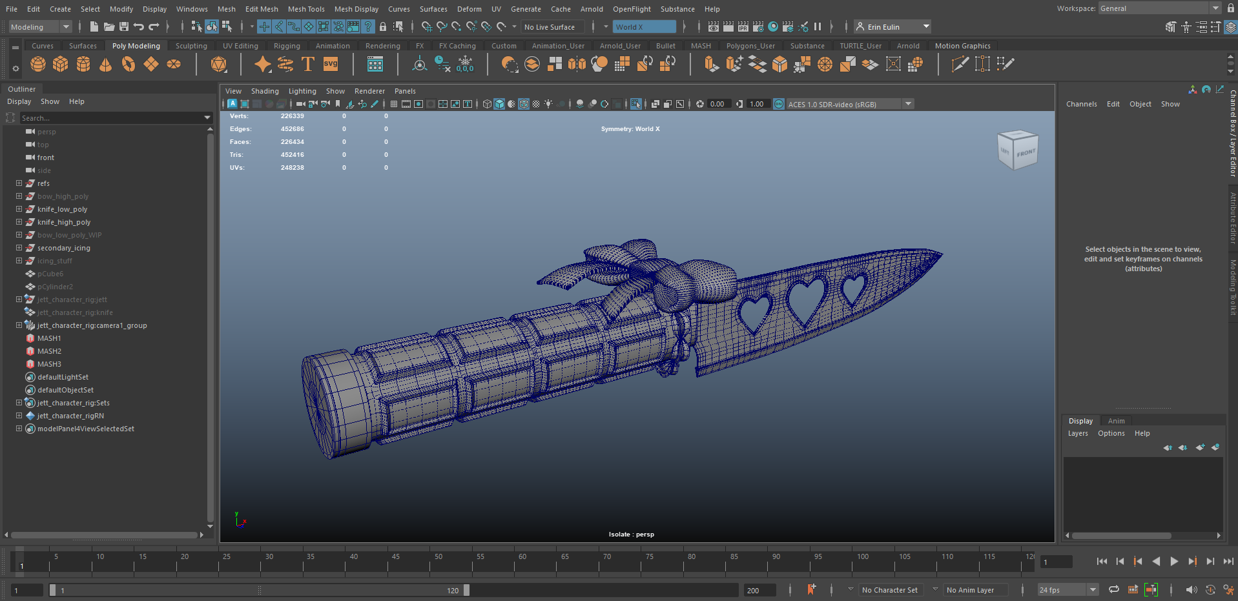This screenshot has height=601, width=1238.
Task: Save the scene with the toolbar icon
Action: point(123,26)
